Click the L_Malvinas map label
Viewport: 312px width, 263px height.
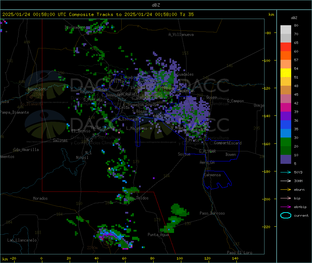tap(137, 128)
